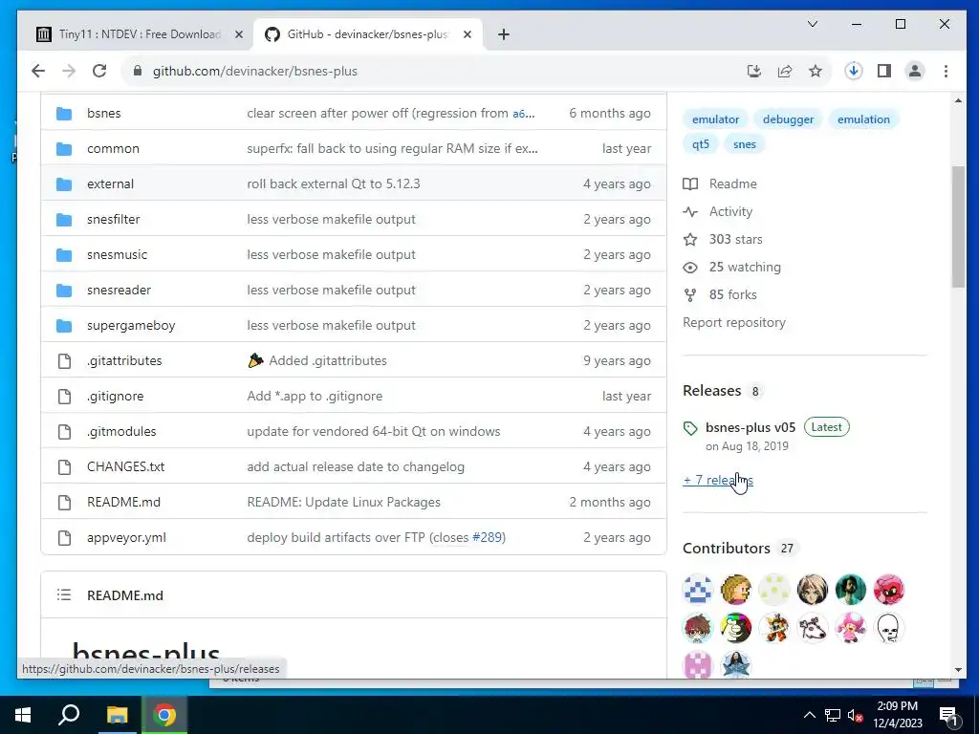
Task: Open the external folder
Action: [x=111, y=184]
